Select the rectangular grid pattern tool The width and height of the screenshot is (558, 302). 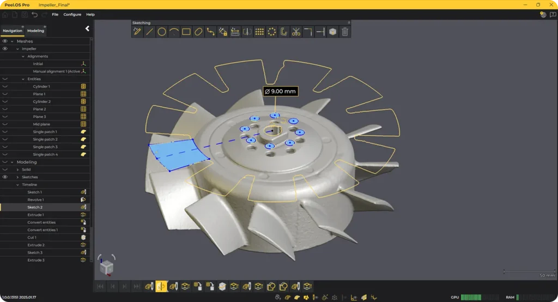coord(259,32)
